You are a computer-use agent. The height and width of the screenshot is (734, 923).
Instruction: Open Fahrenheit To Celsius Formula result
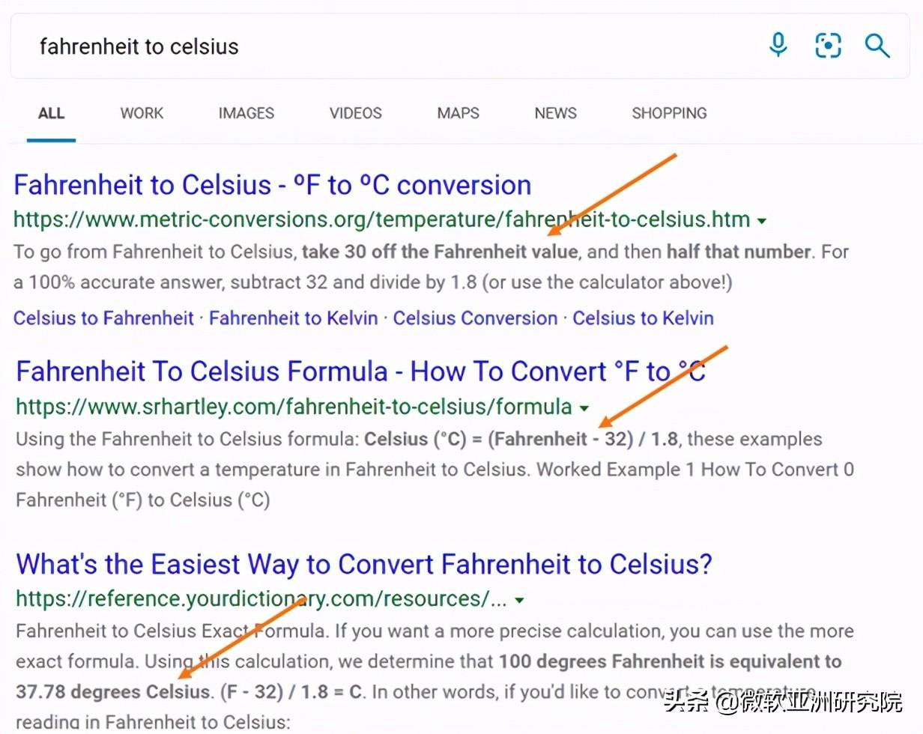click(x=361, y=371)
